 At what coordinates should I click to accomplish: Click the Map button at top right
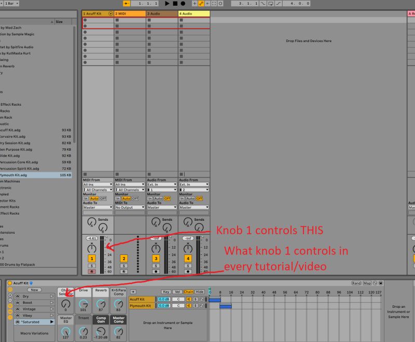(367, 283)
